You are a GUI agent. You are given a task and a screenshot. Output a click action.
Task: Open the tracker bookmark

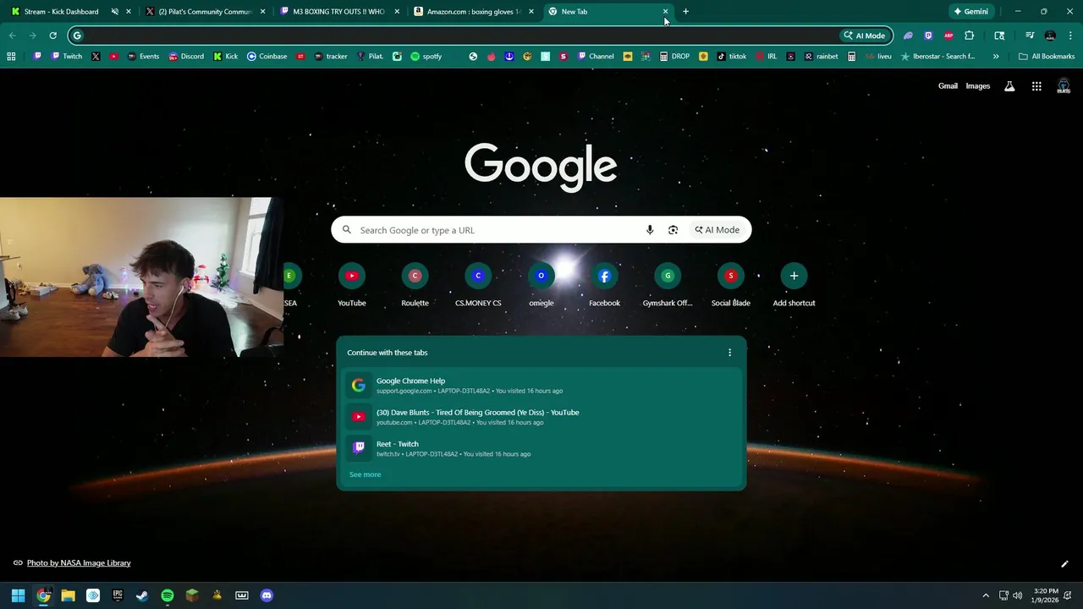(330, 57)
